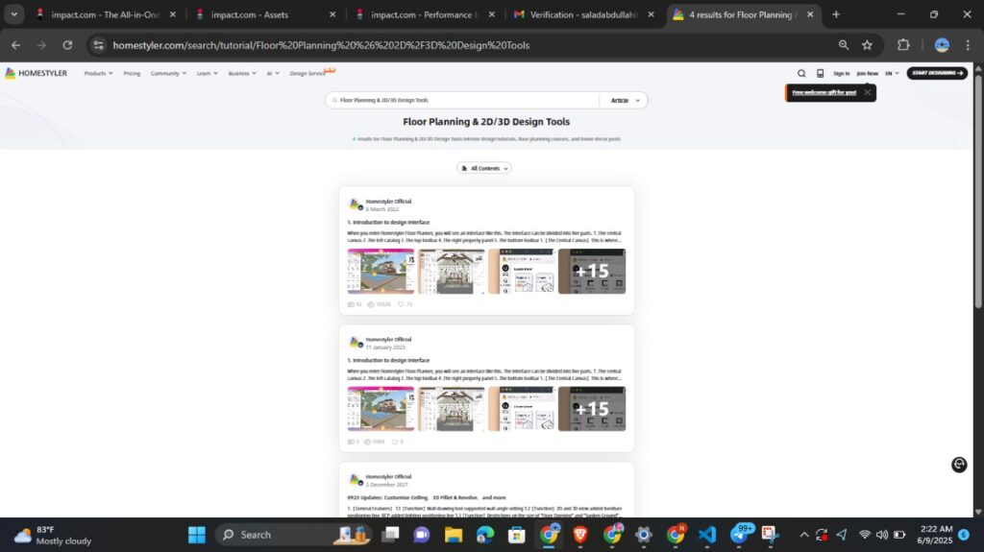Open the weather widget showing 83°F
This screenshot has height=552, width=984.
[53, 535]
